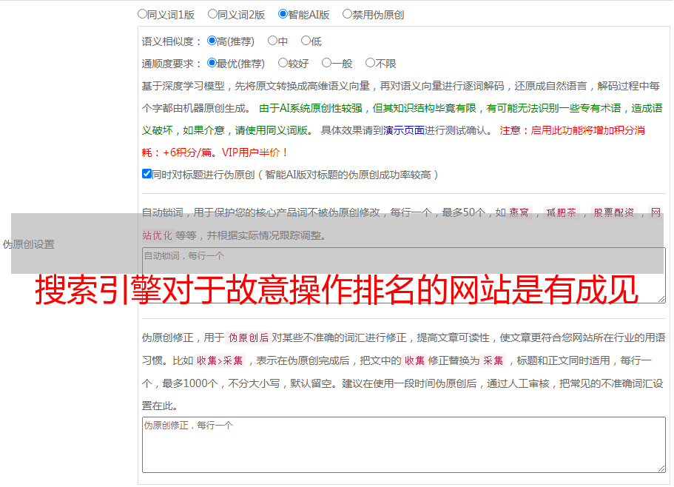Set 通顺度要求 to 最优(推荐)

click(x=212, y=63)
